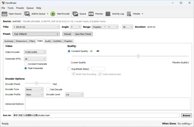Viewport: 194px width, 127px height.
Task: Click the Activity Log label
Action: (x=118, y=14)
